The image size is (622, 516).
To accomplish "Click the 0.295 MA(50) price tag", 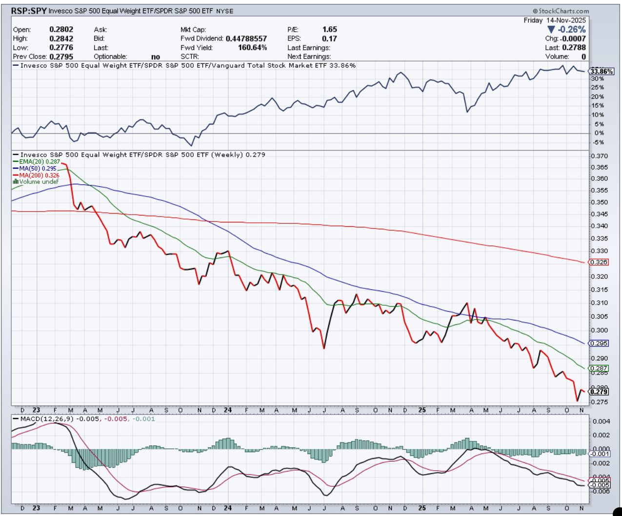I will [x=599, y=343].
